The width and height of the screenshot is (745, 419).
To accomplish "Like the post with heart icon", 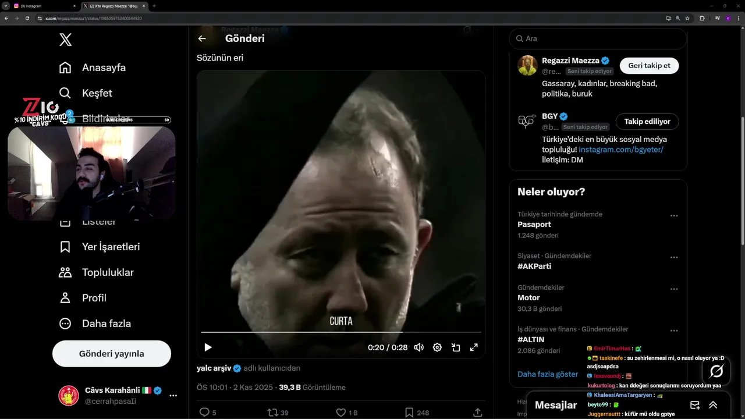I will coord(341,412).
